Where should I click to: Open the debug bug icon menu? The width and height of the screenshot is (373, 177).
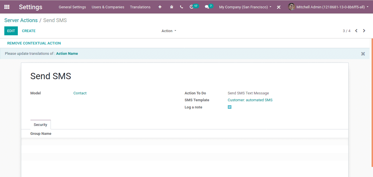172,7
